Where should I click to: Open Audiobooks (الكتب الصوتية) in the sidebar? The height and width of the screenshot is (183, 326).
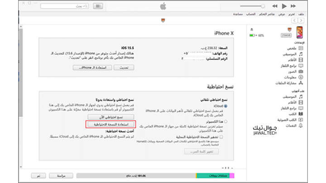click(290, 120)
